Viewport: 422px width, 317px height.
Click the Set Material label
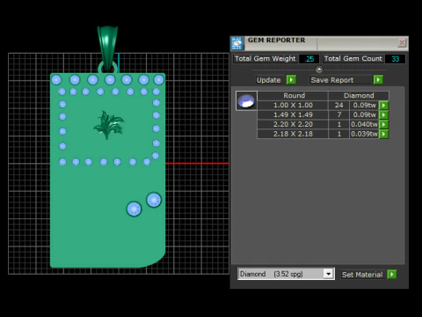362,275
